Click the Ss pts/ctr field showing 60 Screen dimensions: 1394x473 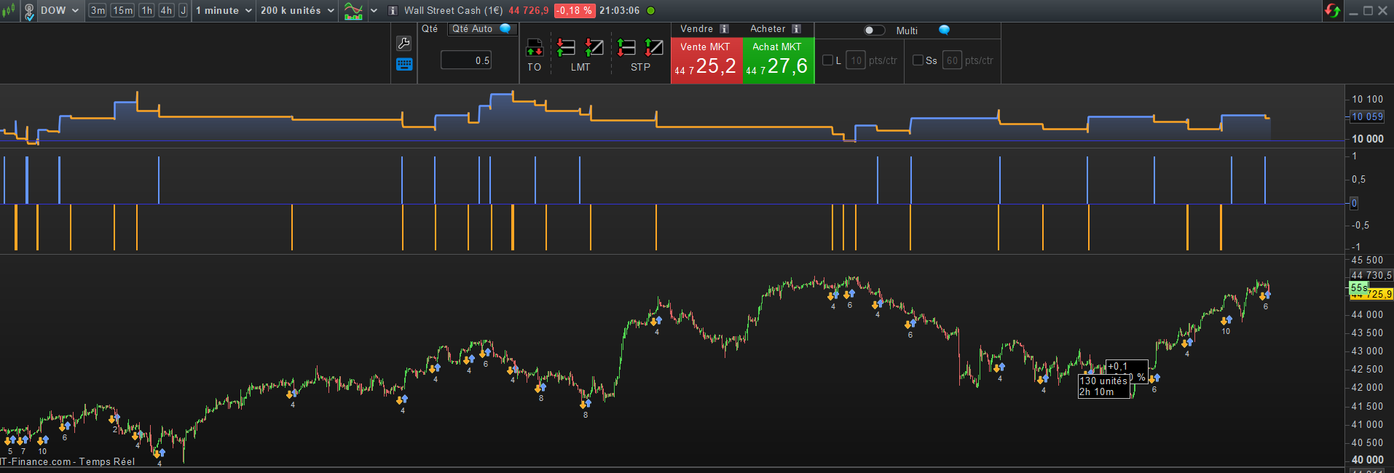coord(952,60)
